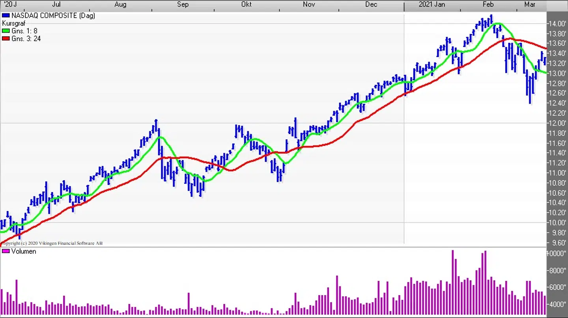Click the Jul month marker on time axis

pyautogui.click(x=56, y=4)
